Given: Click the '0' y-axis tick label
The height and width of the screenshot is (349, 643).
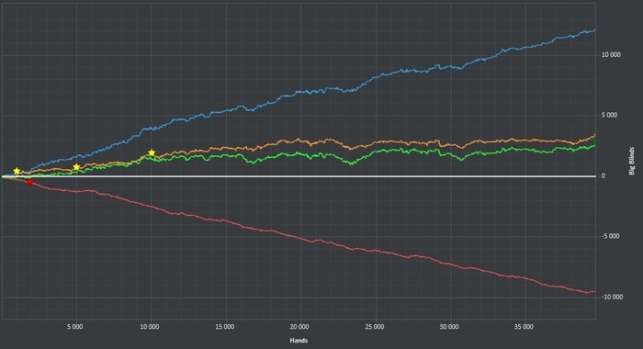Looking at the screenshot, I should (604, 176).
